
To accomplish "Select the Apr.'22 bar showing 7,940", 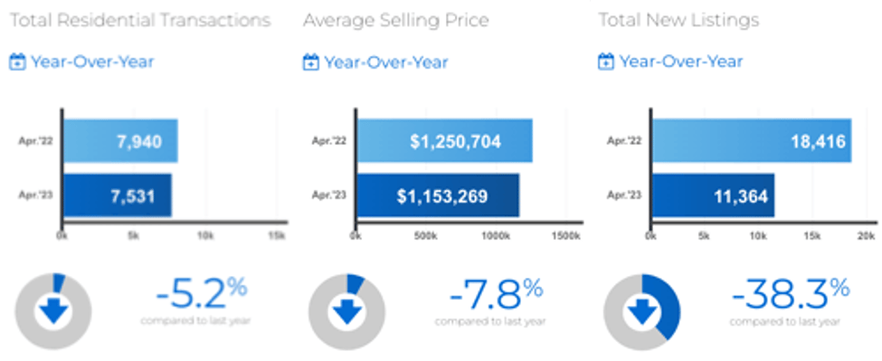I will click(x=120, y=141).
